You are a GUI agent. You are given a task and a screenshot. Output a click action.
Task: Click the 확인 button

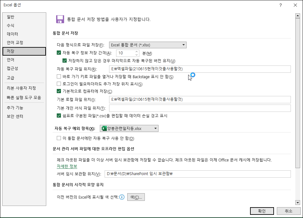(x=262, y=211)
